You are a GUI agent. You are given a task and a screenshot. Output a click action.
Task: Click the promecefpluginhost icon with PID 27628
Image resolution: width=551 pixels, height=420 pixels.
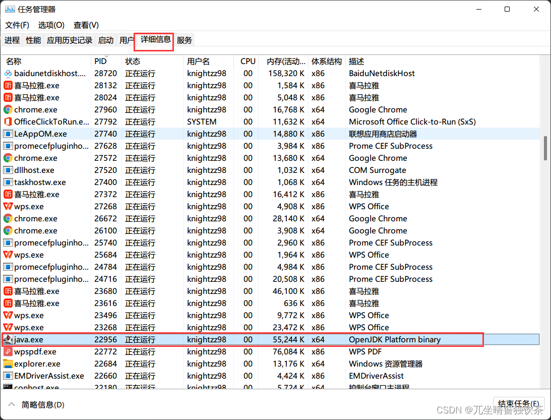pyautogui.click(x=8, y=146)
